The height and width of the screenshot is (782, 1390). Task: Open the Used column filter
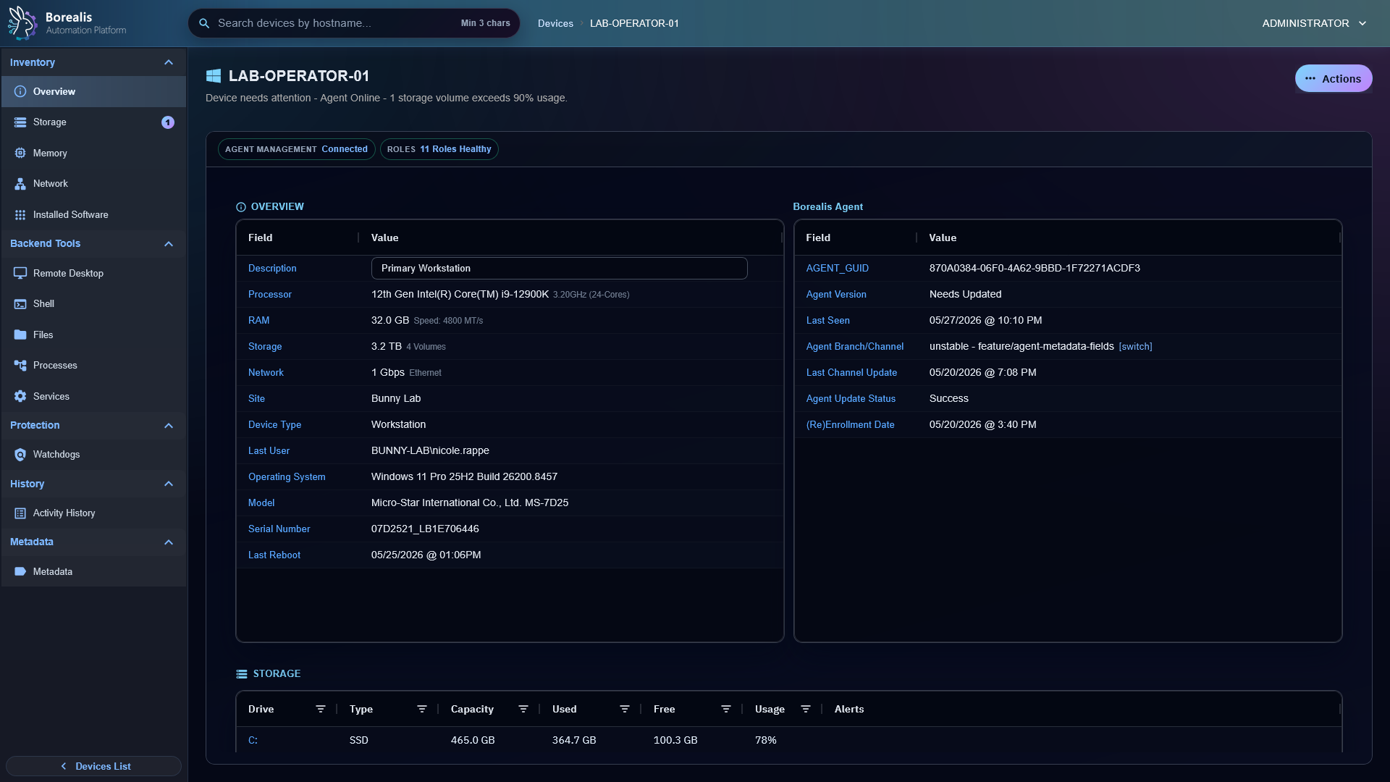pyautogui.click(x=625, y=710)
